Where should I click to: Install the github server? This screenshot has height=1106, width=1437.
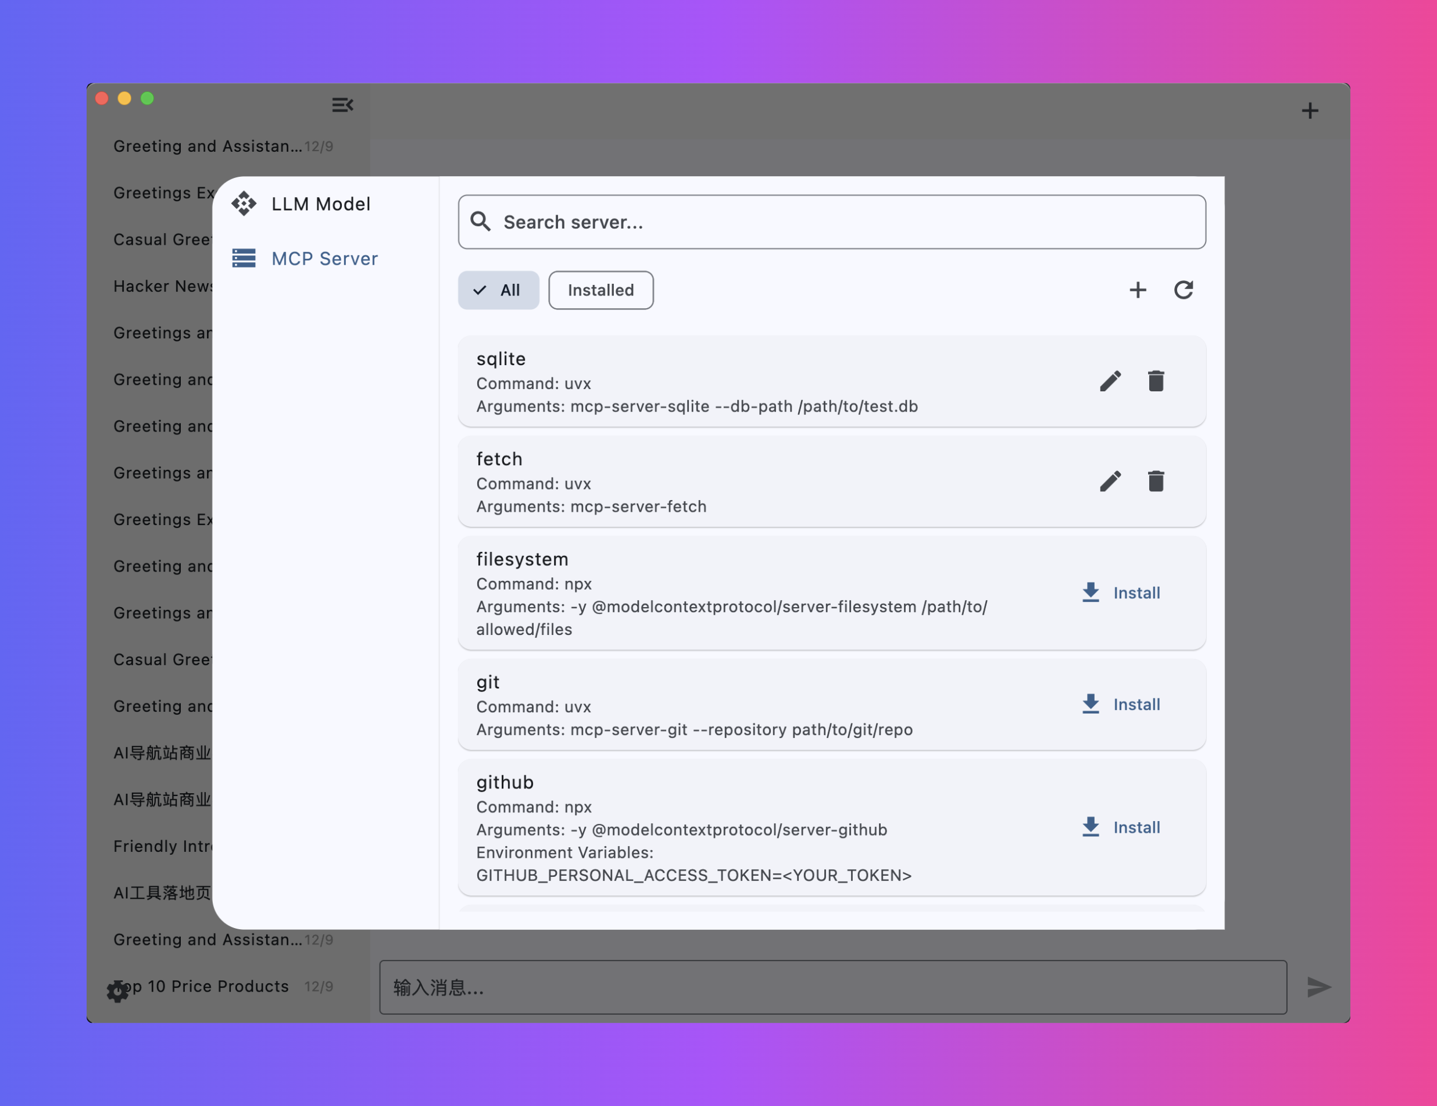[x=1121, y=827]
